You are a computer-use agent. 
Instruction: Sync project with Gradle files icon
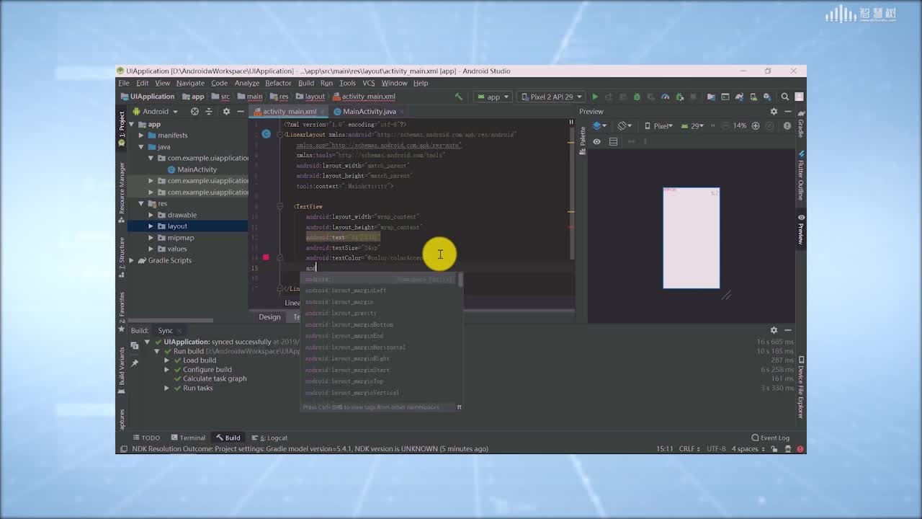[739, 97]
